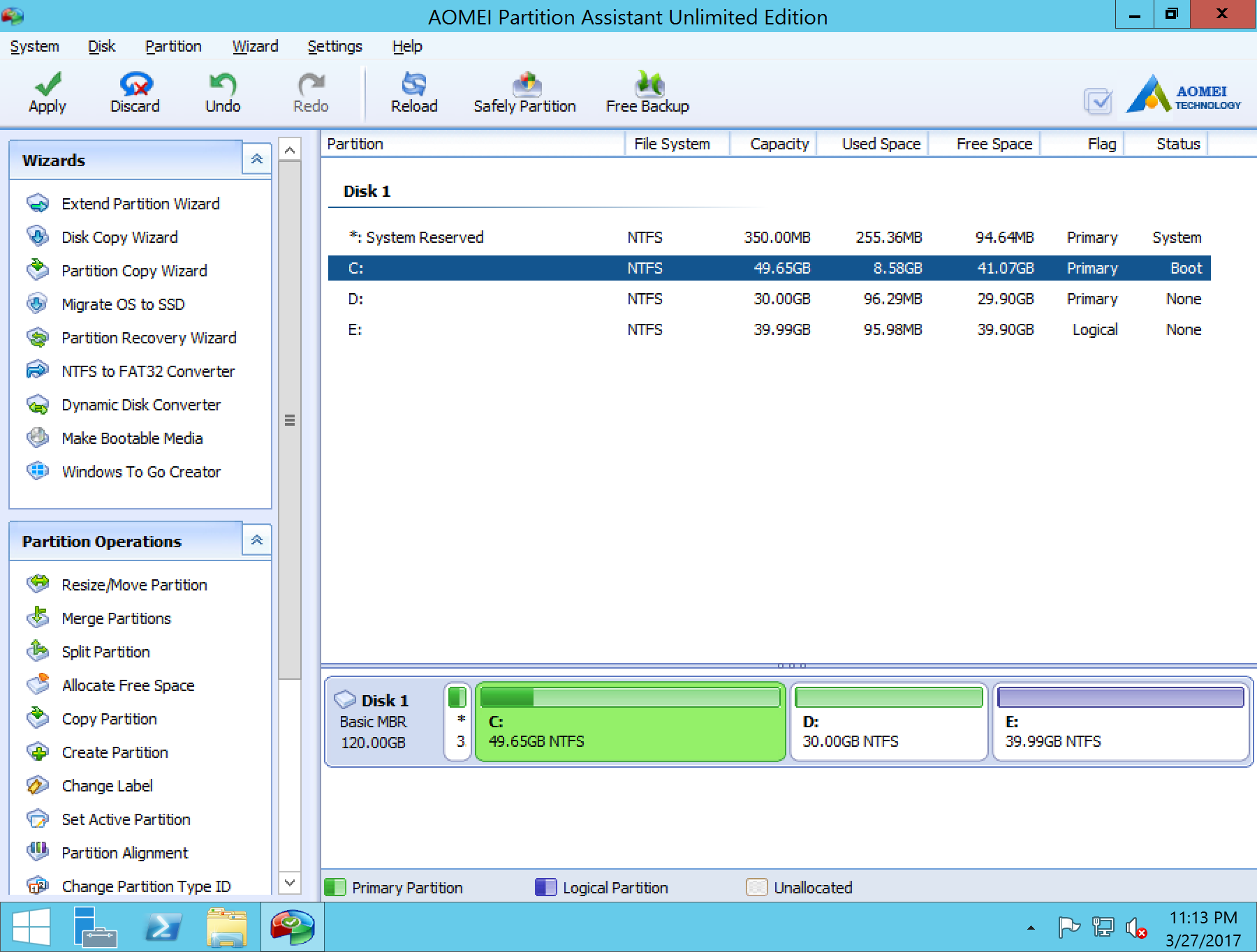
Task: Select Resize/Move Partition operation
Action: (134, 585)
